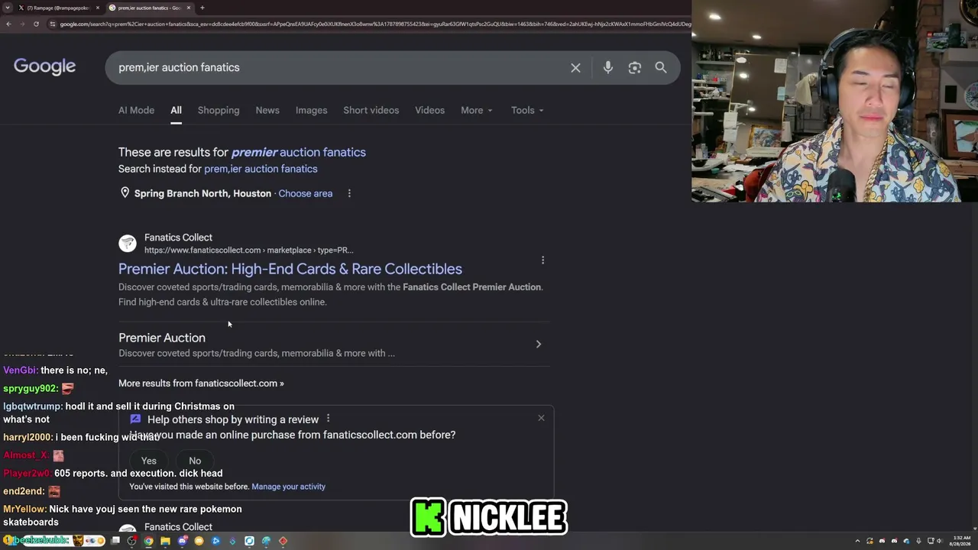
Task: Click 'Spring Branch North, Houston' location text
Action: 202,193
